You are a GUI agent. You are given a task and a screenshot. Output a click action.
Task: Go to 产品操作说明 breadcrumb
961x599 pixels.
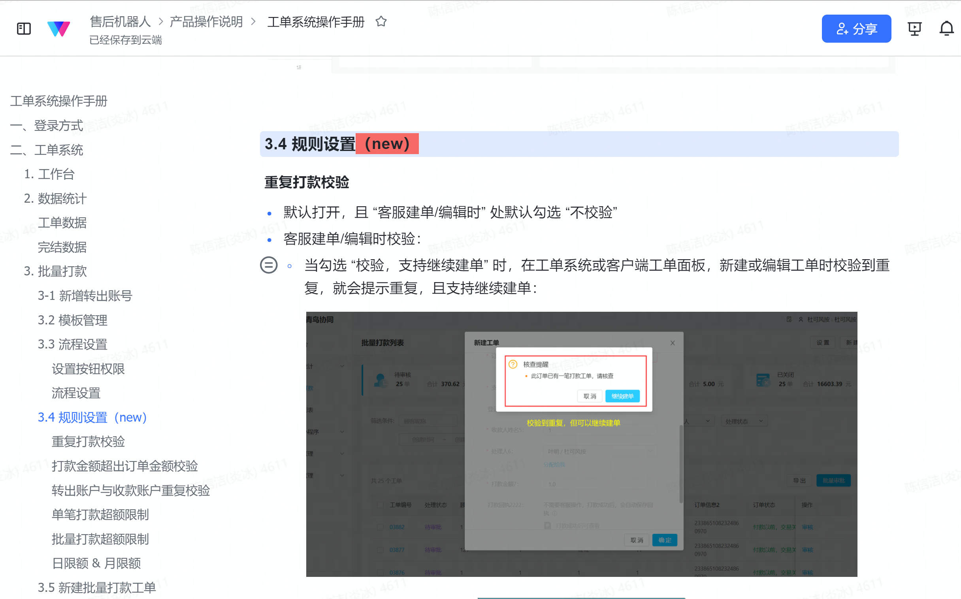(x=206, y=21)
